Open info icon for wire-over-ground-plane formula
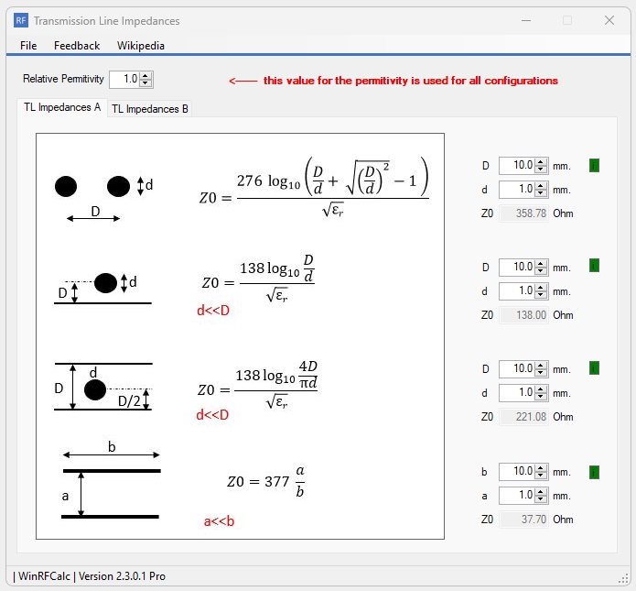This screenshot has width=636, height=591. point(594,267)
